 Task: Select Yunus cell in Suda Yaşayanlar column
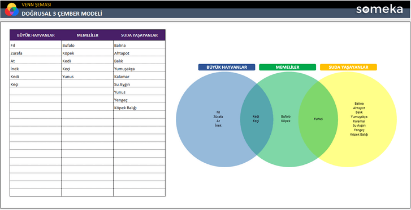(x=139, y=91)
